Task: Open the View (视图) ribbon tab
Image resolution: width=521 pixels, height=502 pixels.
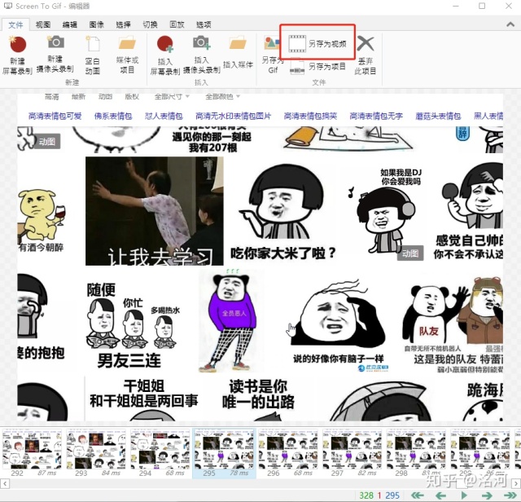Action: (43, 24)
